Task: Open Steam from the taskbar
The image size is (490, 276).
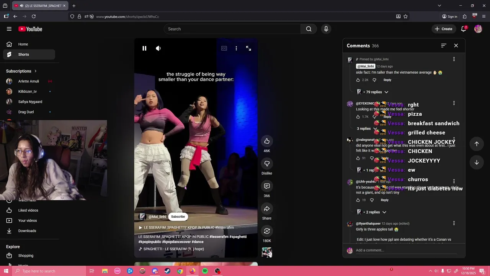Action: pyautogui.click(x=167, y=271)
